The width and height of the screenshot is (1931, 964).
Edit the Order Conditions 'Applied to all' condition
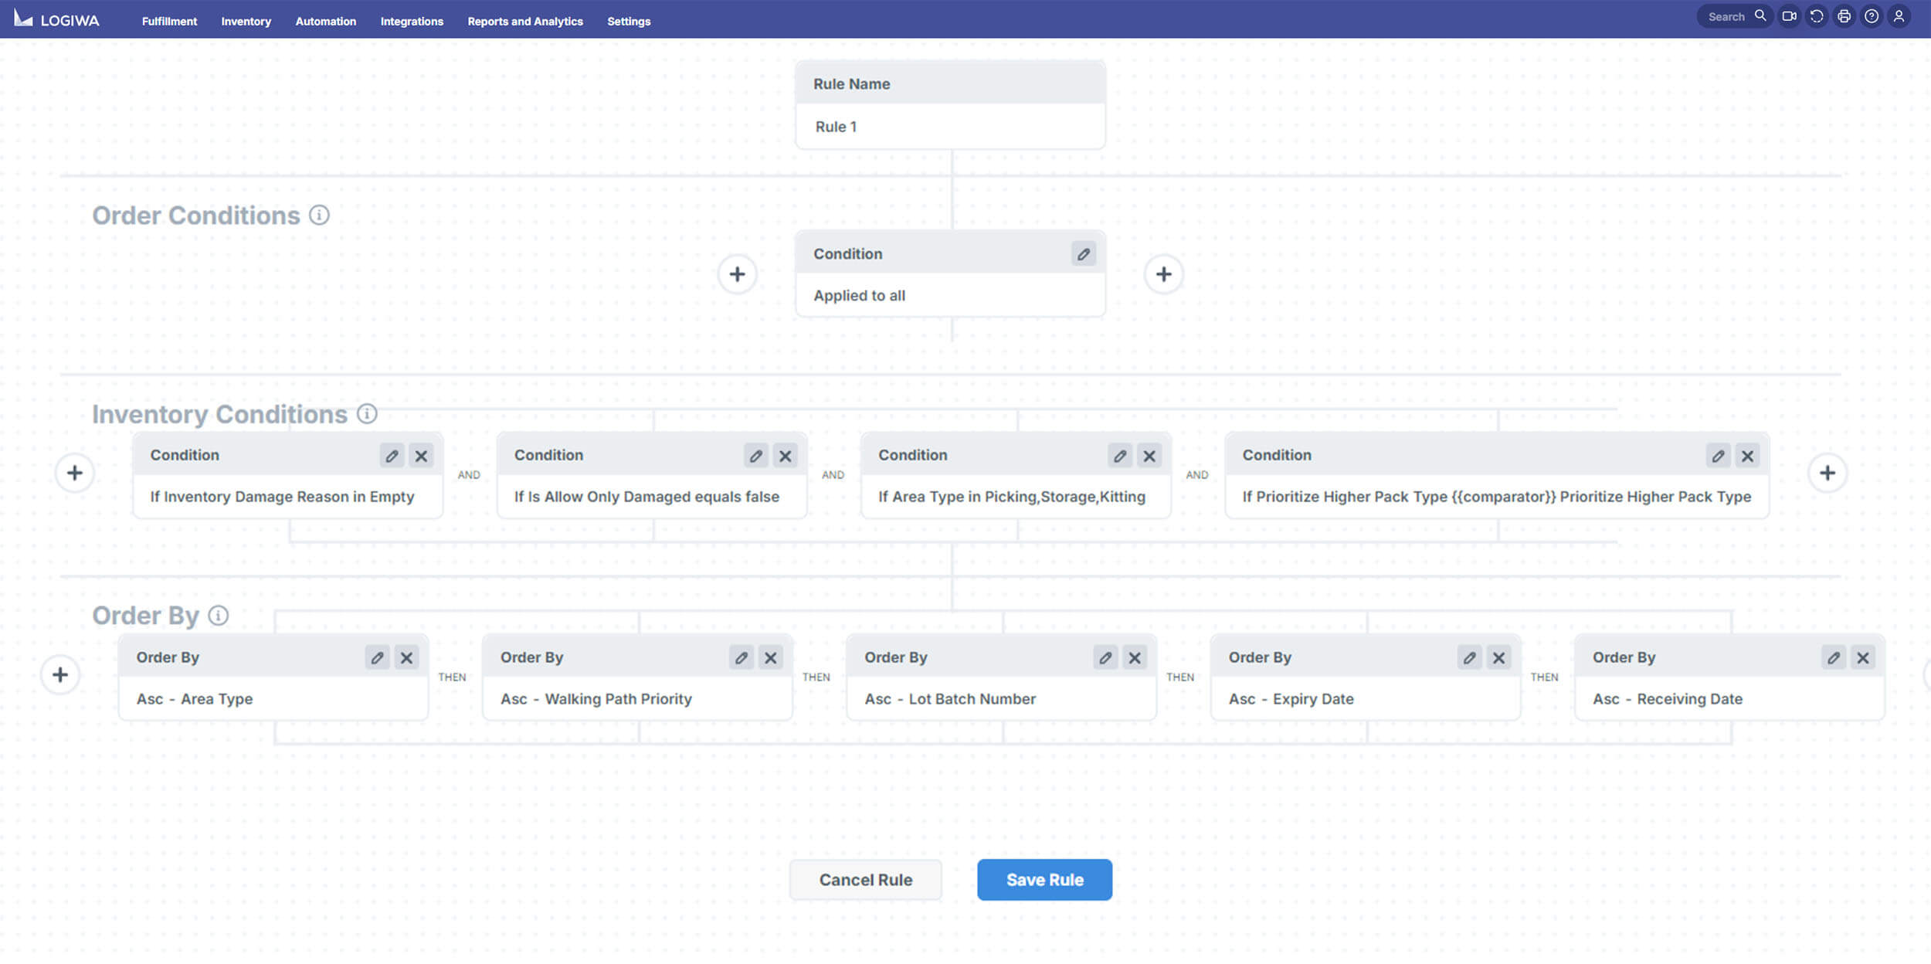coord(1083,254)
